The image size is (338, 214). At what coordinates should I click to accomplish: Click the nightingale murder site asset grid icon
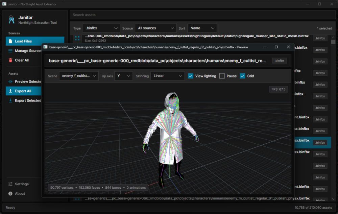click(x=77, y=38)
